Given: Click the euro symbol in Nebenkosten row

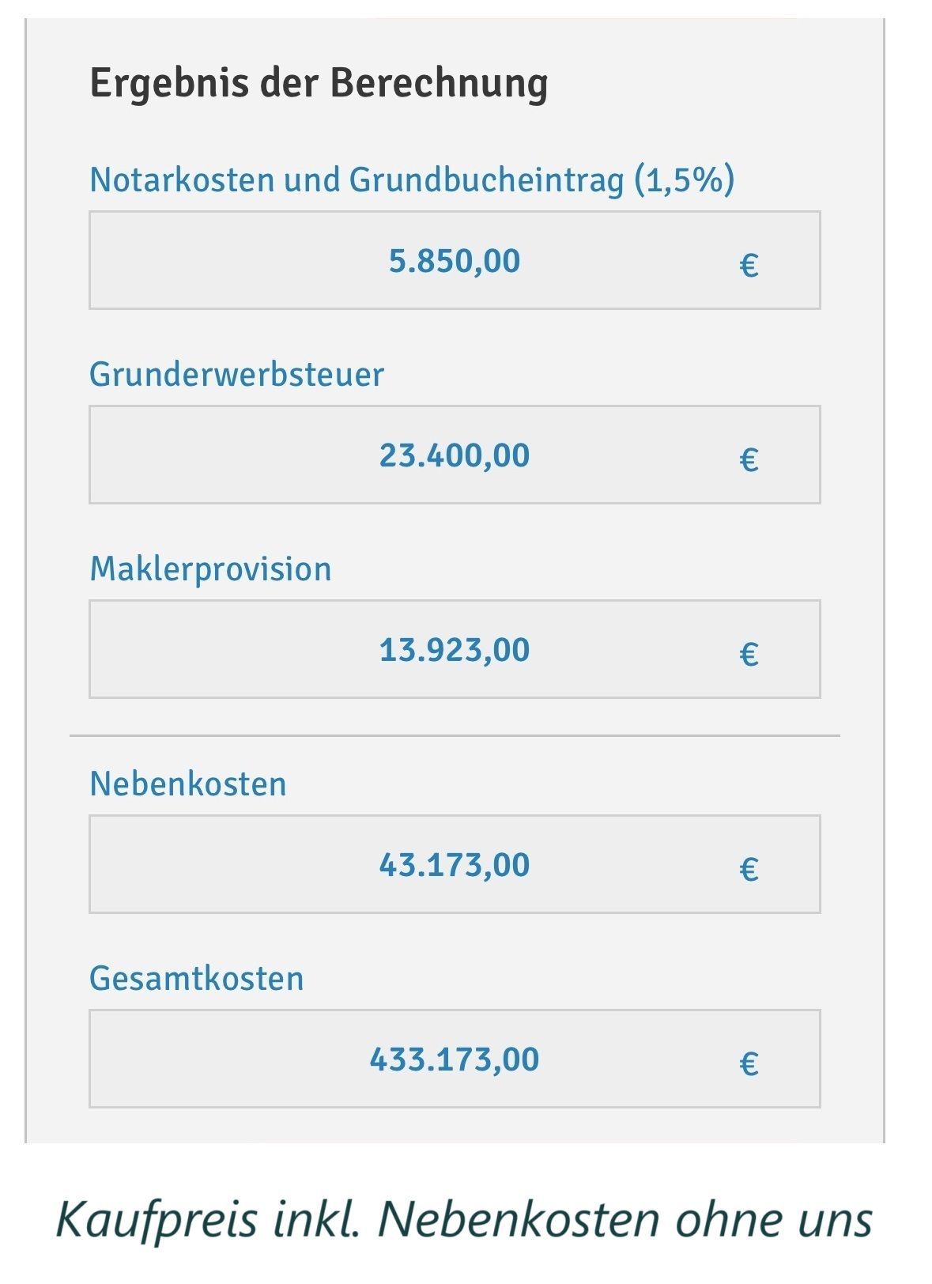Looking at the screenshot, I should point(749,869).
